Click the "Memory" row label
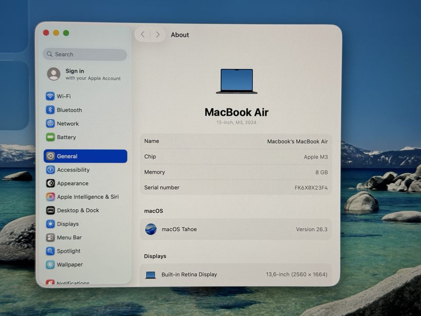 155,172
